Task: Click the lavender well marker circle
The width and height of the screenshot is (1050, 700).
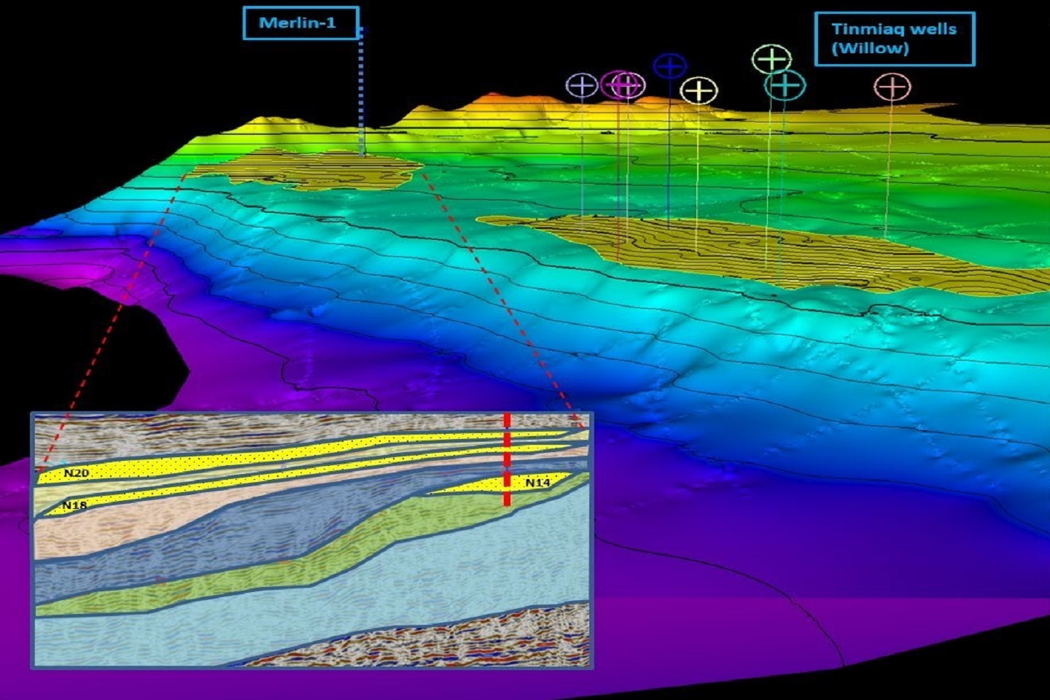Action: tap(582, 86)
